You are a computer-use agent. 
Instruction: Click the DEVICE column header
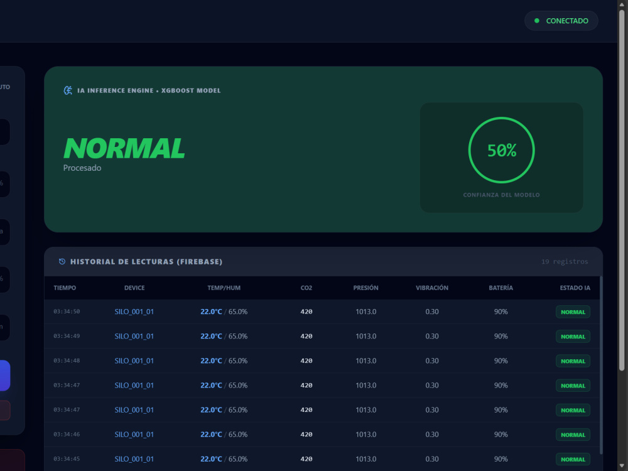point(134,288)
